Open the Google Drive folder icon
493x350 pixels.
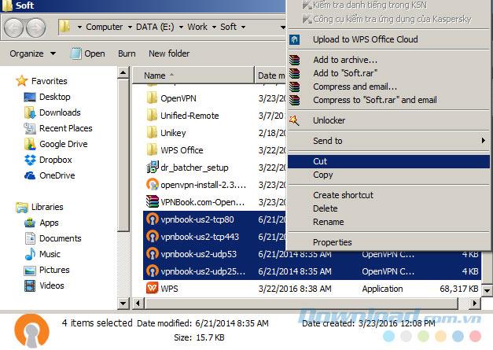click(x=30, y=144)
